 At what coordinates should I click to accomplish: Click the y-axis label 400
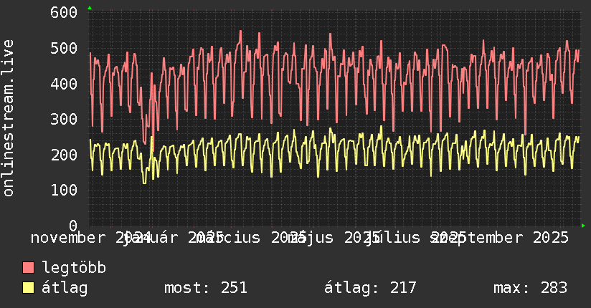[64, 84]
